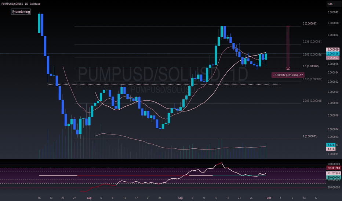Click the 5.52B volume value tag
Image resolution: width=342 pixels, height=201 pixels.
click(330, 145)
